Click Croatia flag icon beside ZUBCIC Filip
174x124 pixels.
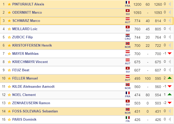[128, 36]
